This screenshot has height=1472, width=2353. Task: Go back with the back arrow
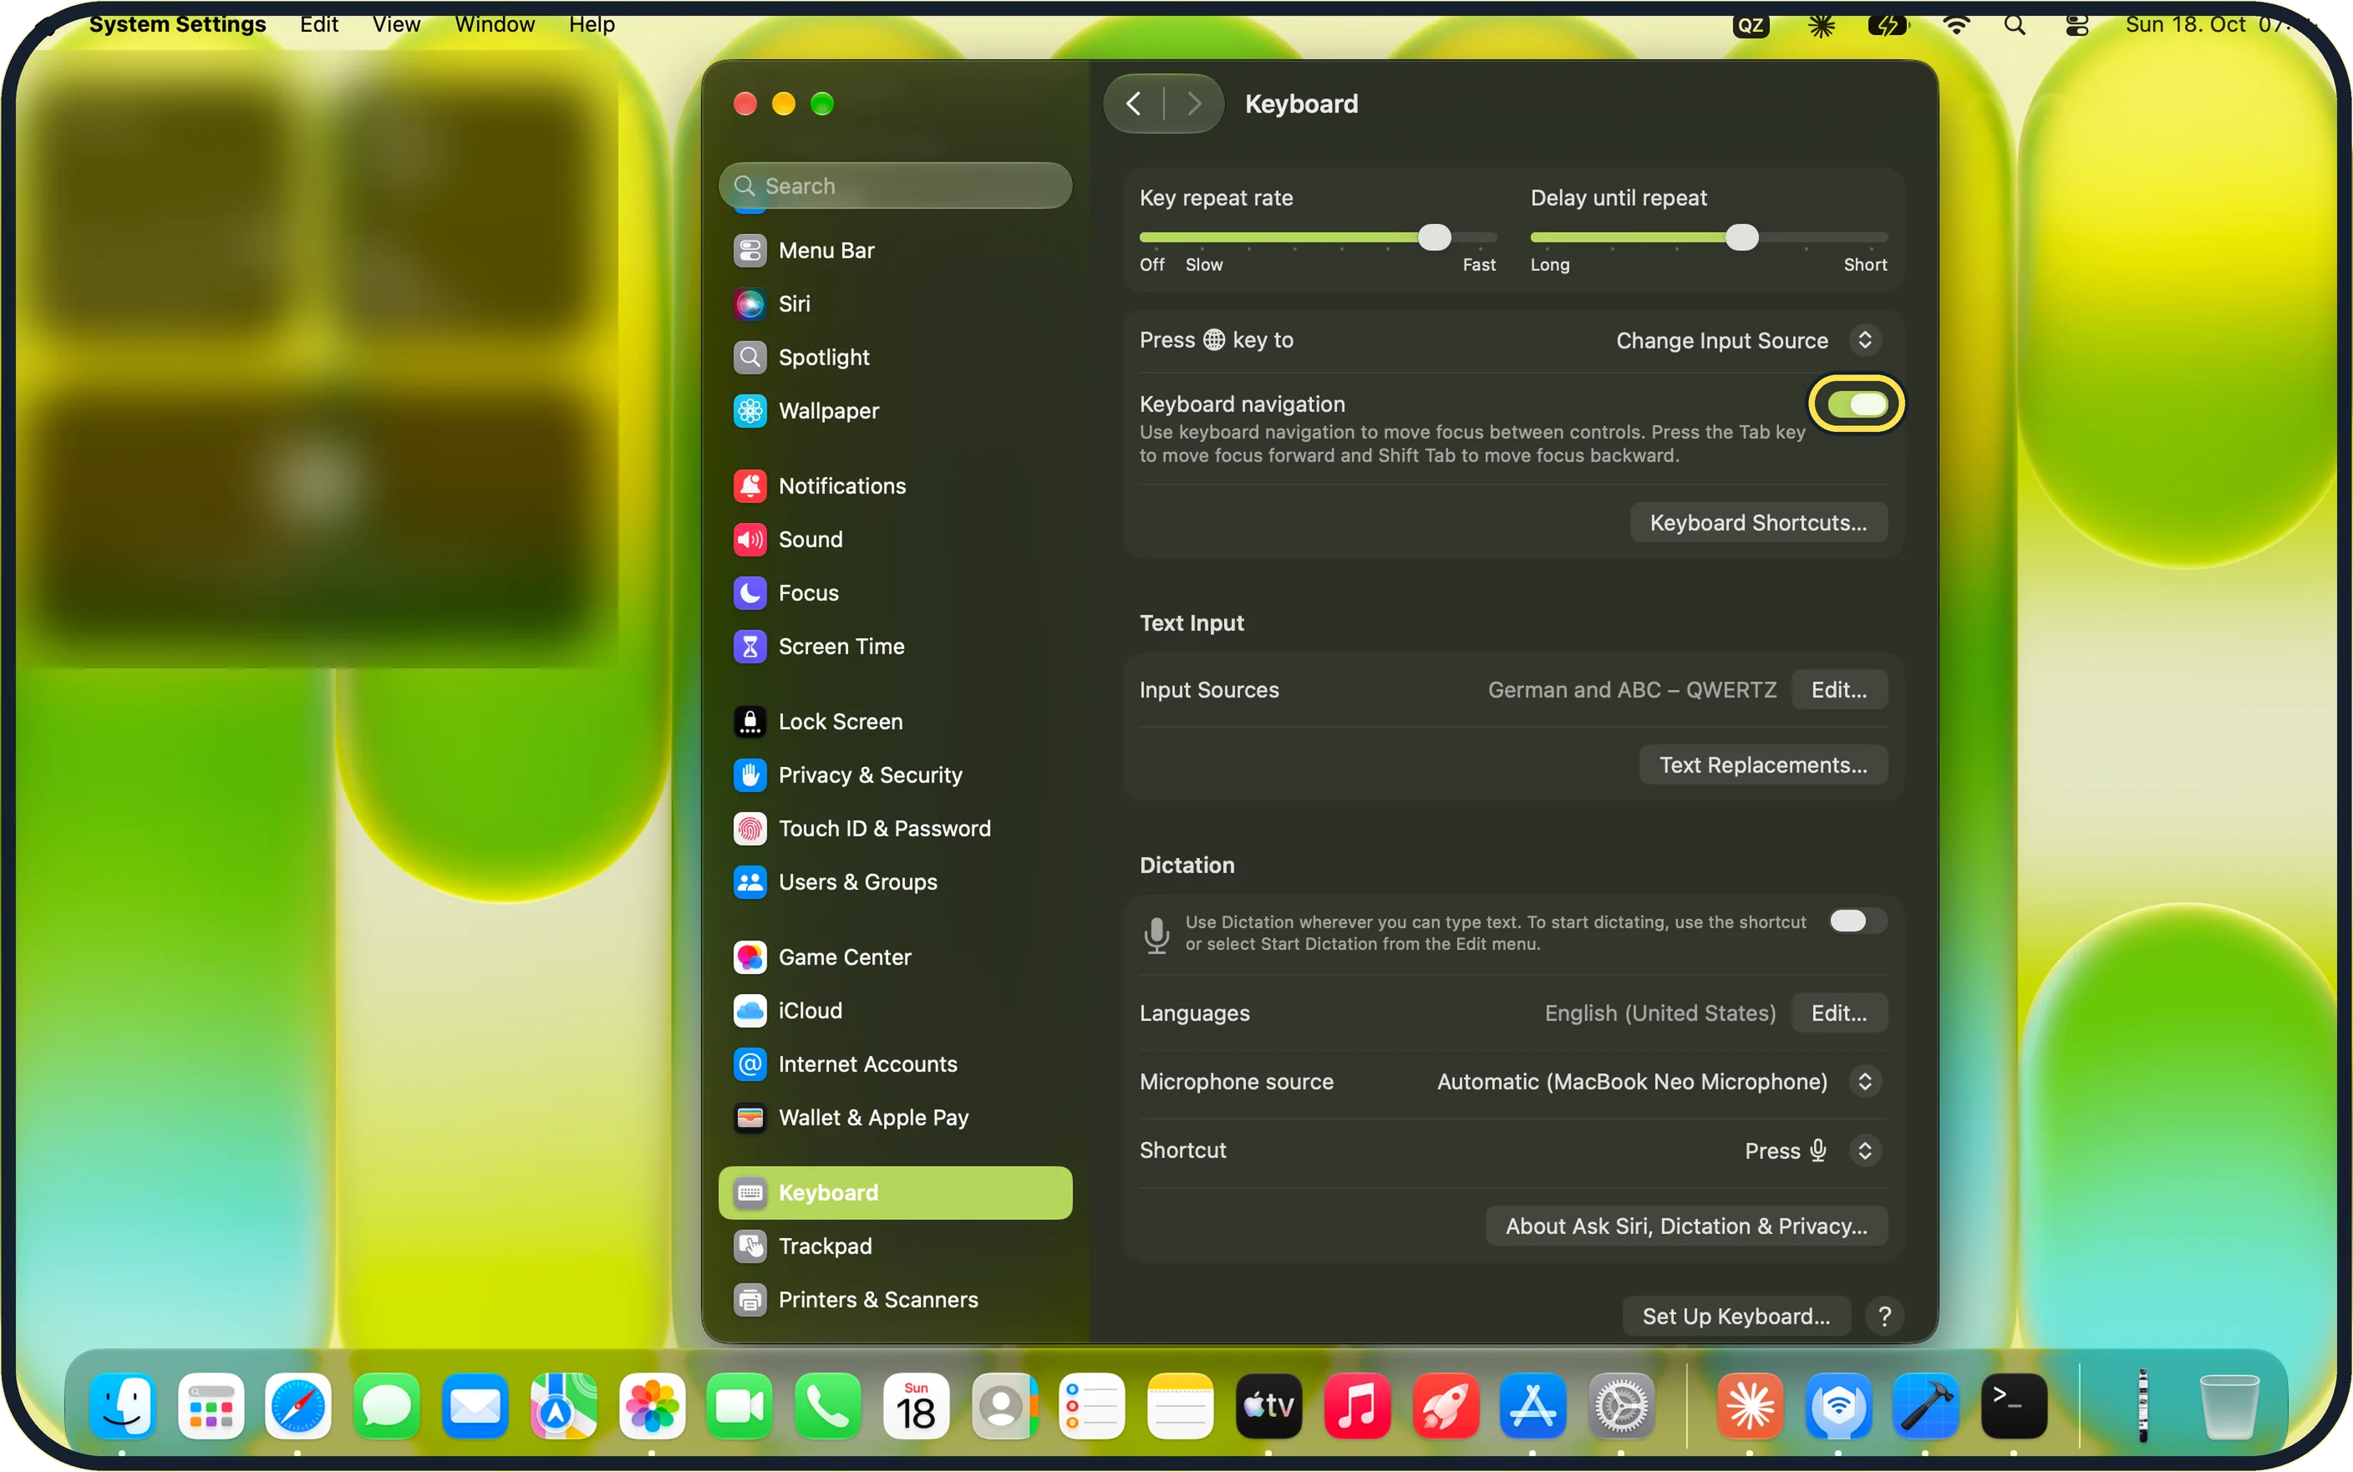[1133, 104]
